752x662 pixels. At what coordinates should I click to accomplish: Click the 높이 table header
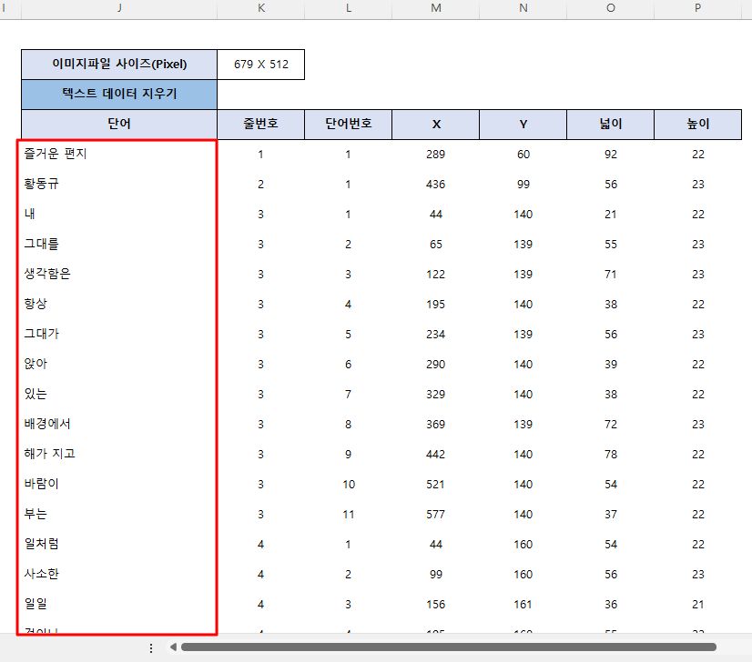pyautogui.click(x=697, y=125)
